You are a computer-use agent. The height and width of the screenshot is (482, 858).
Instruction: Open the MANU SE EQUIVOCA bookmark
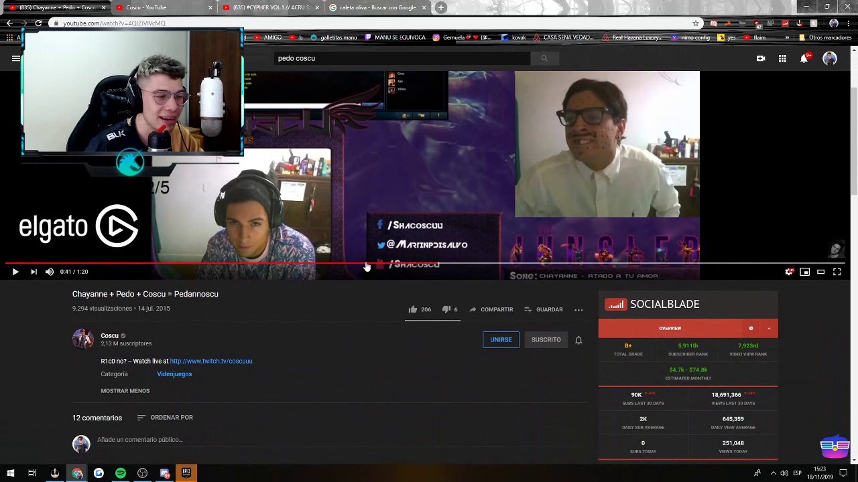point(395,37)
